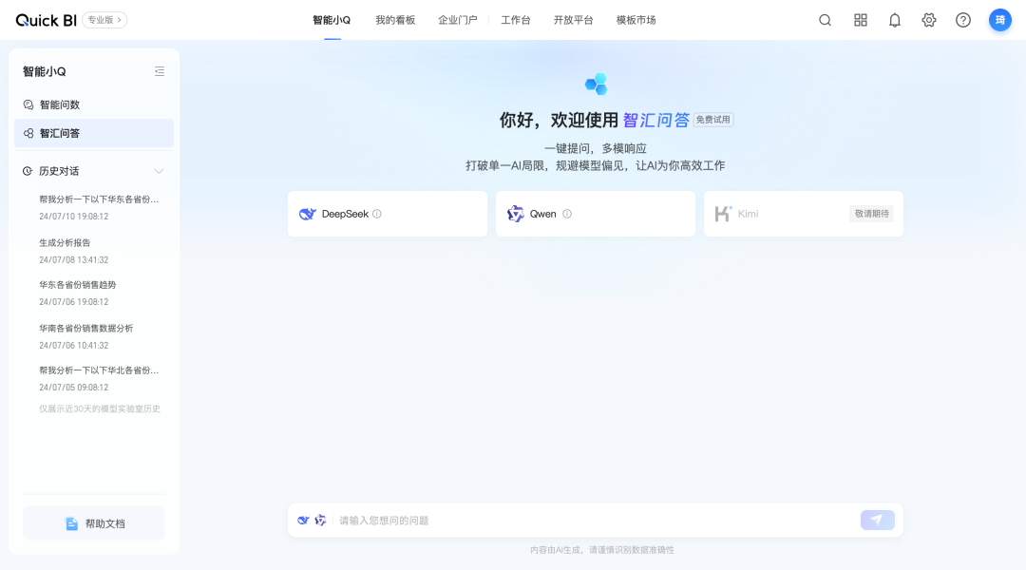The width and height of the screenshot is (1026, 570).
Task: Select the Qwen model card
Action: coord(596,214)
